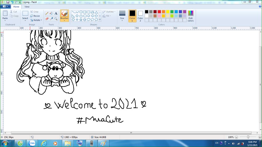Open the shape Fill dropdown
Viewport: 262px width, 147px height.
click(107, 16)
